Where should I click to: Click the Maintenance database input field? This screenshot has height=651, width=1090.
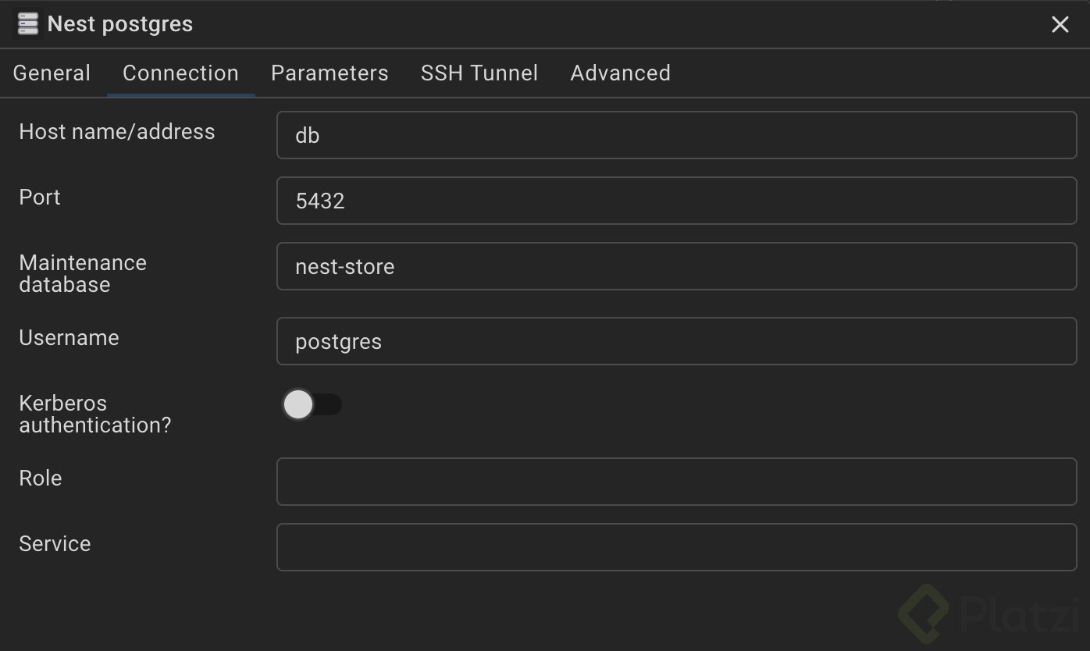(x=676, y=266)
